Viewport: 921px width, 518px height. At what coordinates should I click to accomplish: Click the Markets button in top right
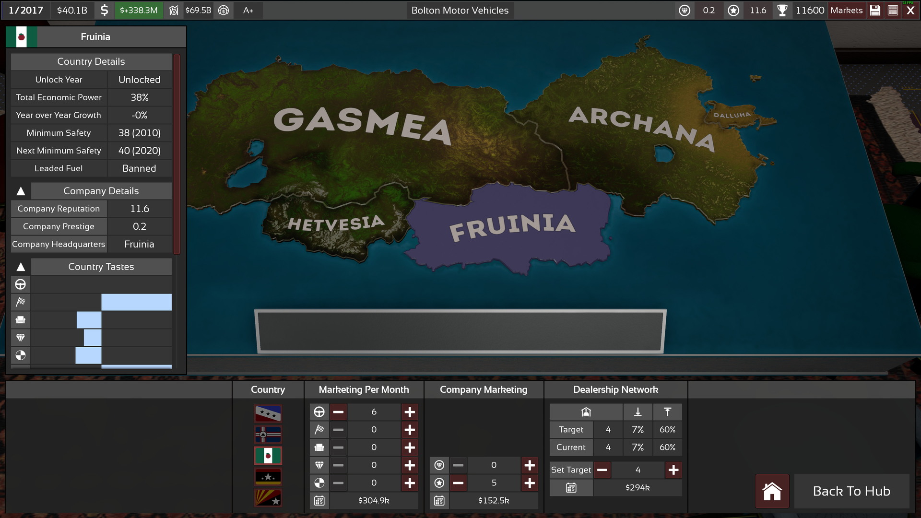coord(846,10)
